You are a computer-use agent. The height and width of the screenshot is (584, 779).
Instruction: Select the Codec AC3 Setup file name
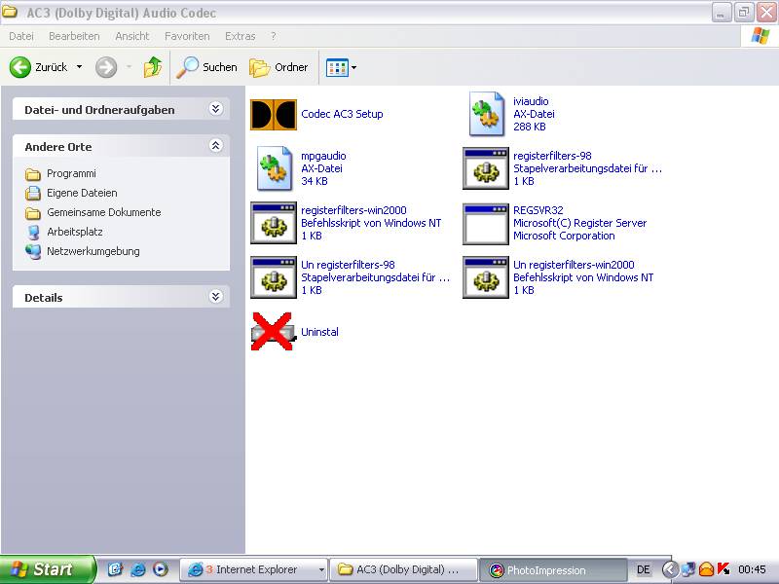pyautogui.click(x=342, y=114)
